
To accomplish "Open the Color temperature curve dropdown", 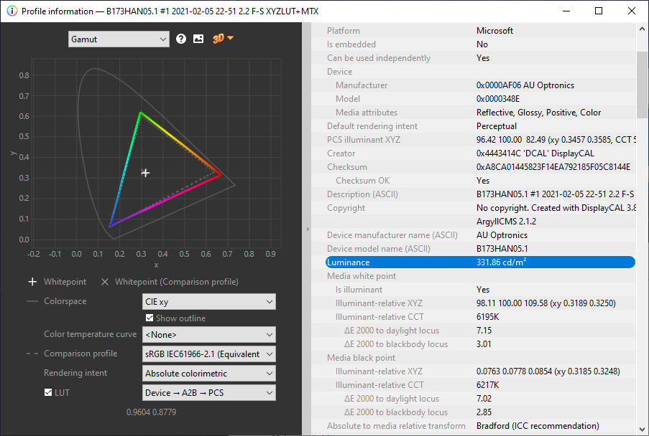I will point(209,335).
